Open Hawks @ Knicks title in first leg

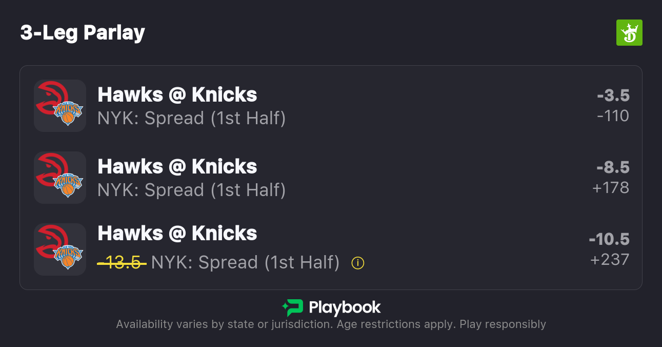[x=177, y=94]
